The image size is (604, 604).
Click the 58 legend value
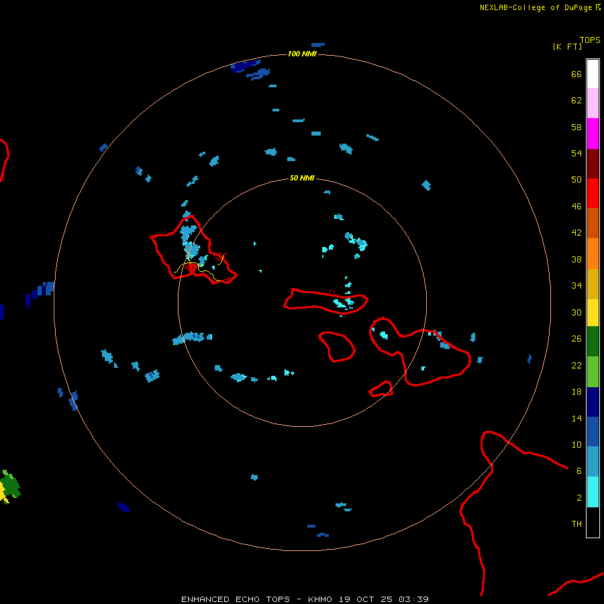[x=576, y=127]
